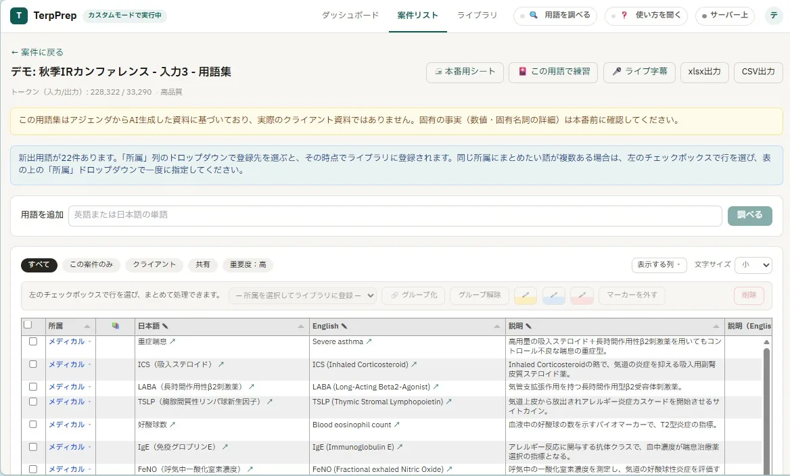Go back via 案件に戻る link
The height and width of the screenshot is (476, 790).
37,52
